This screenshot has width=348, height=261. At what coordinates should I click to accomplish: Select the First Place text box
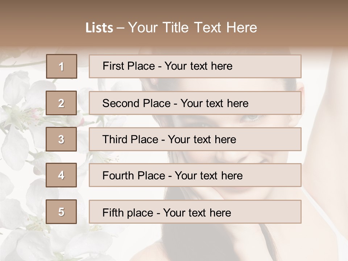click(195, 66)
